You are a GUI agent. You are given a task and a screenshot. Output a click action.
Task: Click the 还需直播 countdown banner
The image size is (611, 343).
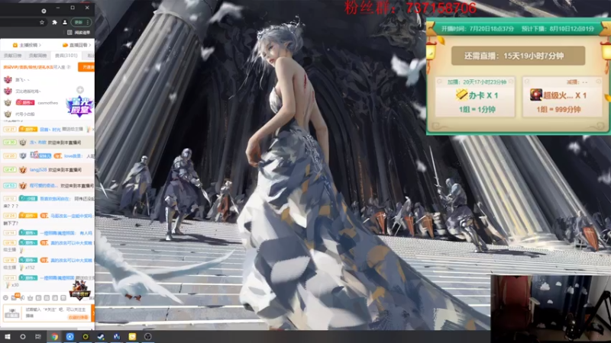click(x=519, y=56)
